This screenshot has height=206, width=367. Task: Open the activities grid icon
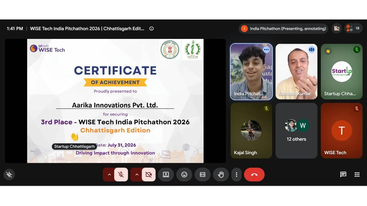coord(357,175)
